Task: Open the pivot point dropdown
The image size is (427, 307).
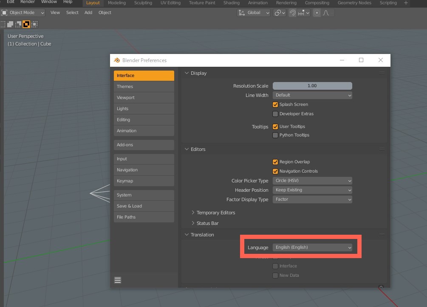Action: pos(280,13)
